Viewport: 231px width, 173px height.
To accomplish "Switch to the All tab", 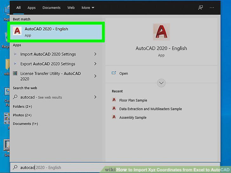I will [18, 8].
